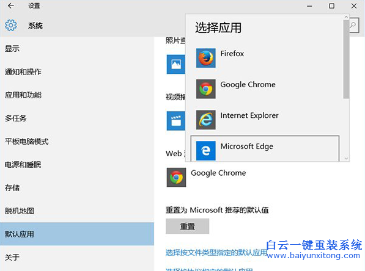Image resolution: width=365 pixels, height=271 pixels.
Task: Select Firefox as default app
Action: [265, 58]
